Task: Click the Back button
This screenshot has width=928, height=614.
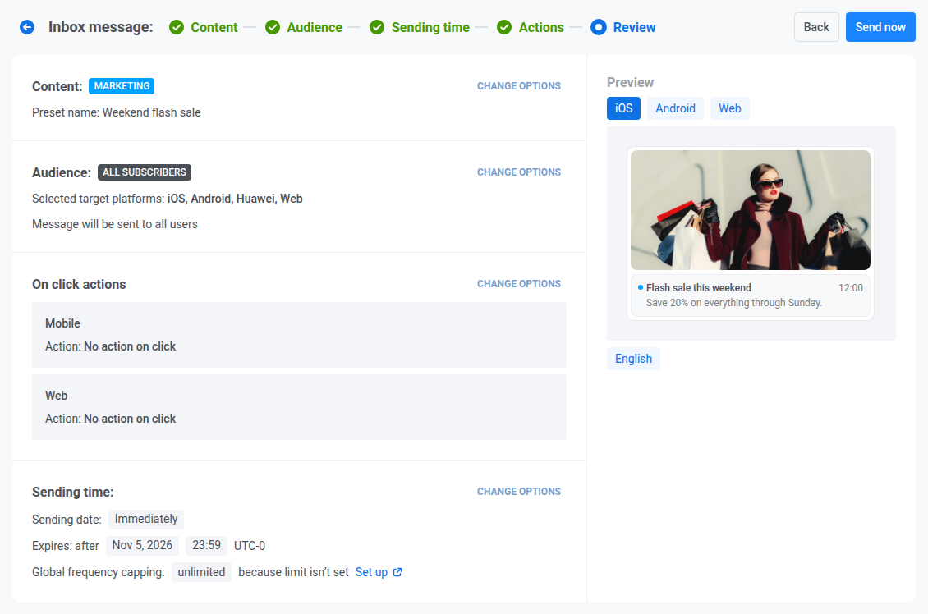Action: (816, 27)
